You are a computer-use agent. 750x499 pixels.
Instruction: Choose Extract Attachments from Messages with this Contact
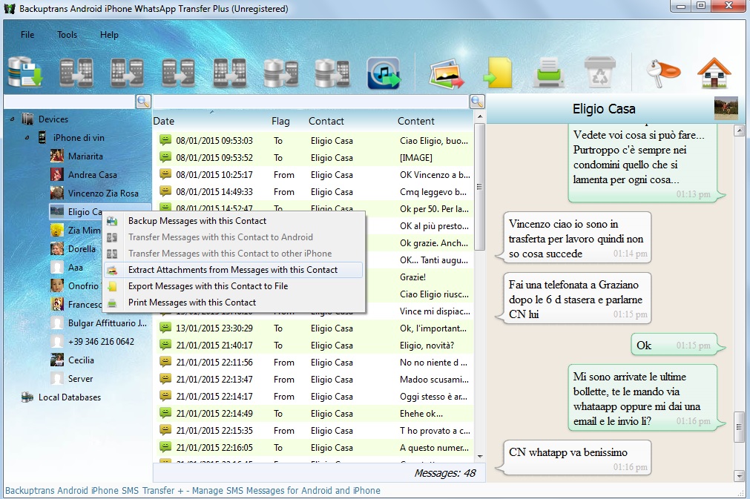(x=234, y=270)
